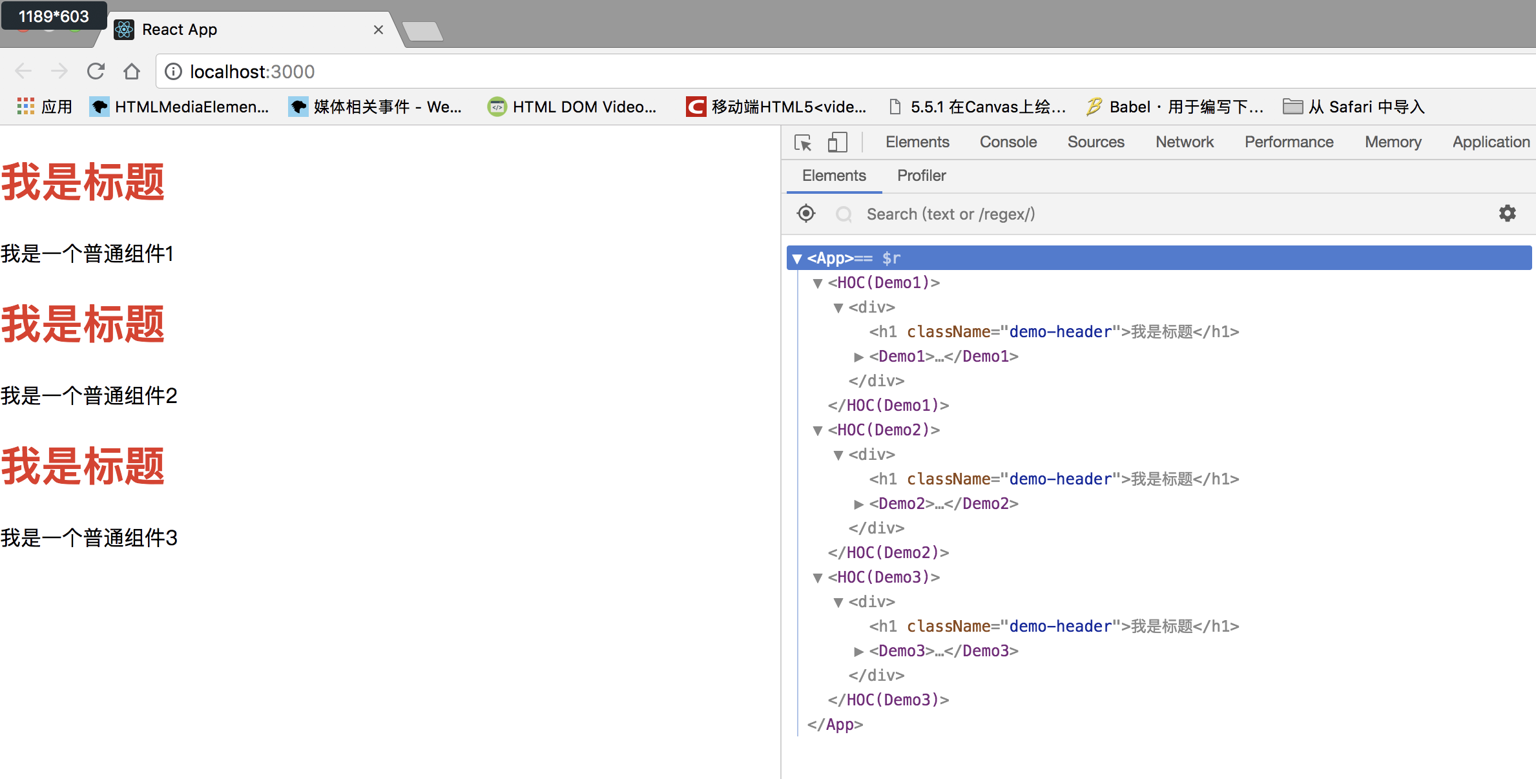Open the 从 Safari 中导入 bookmarks folder
The image size is (1536, 779).
(x=1353, y=107)
